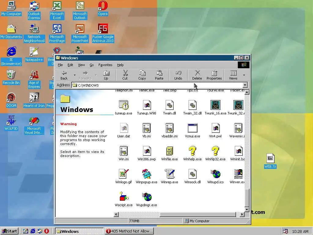Select the Wscript.exe icon
The height and width of the screenshot is (235, 313).
123,200
